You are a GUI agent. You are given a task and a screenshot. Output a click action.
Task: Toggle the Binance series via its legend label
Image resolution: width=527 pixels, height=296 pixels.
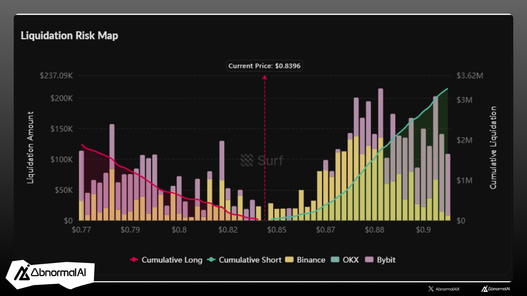[311, 260]
